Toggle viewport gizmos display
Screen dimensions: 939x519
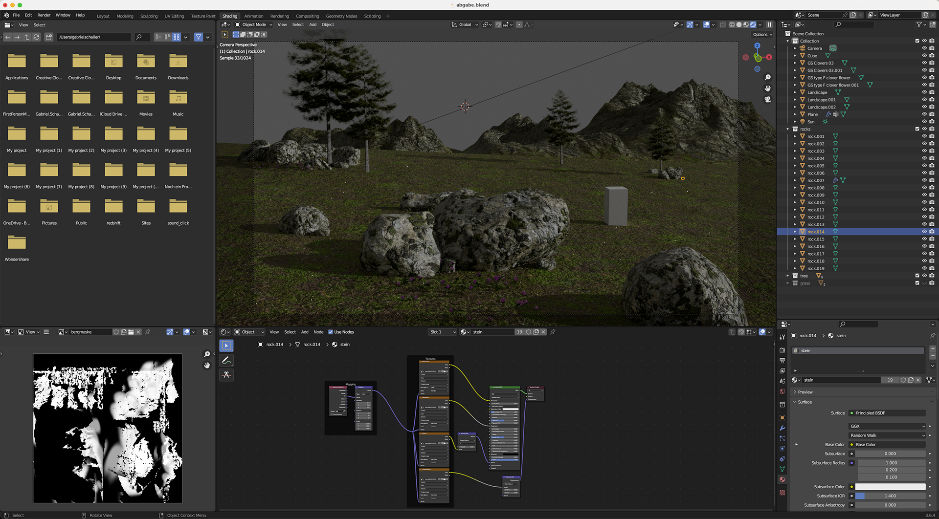click(x=690, y=24)
